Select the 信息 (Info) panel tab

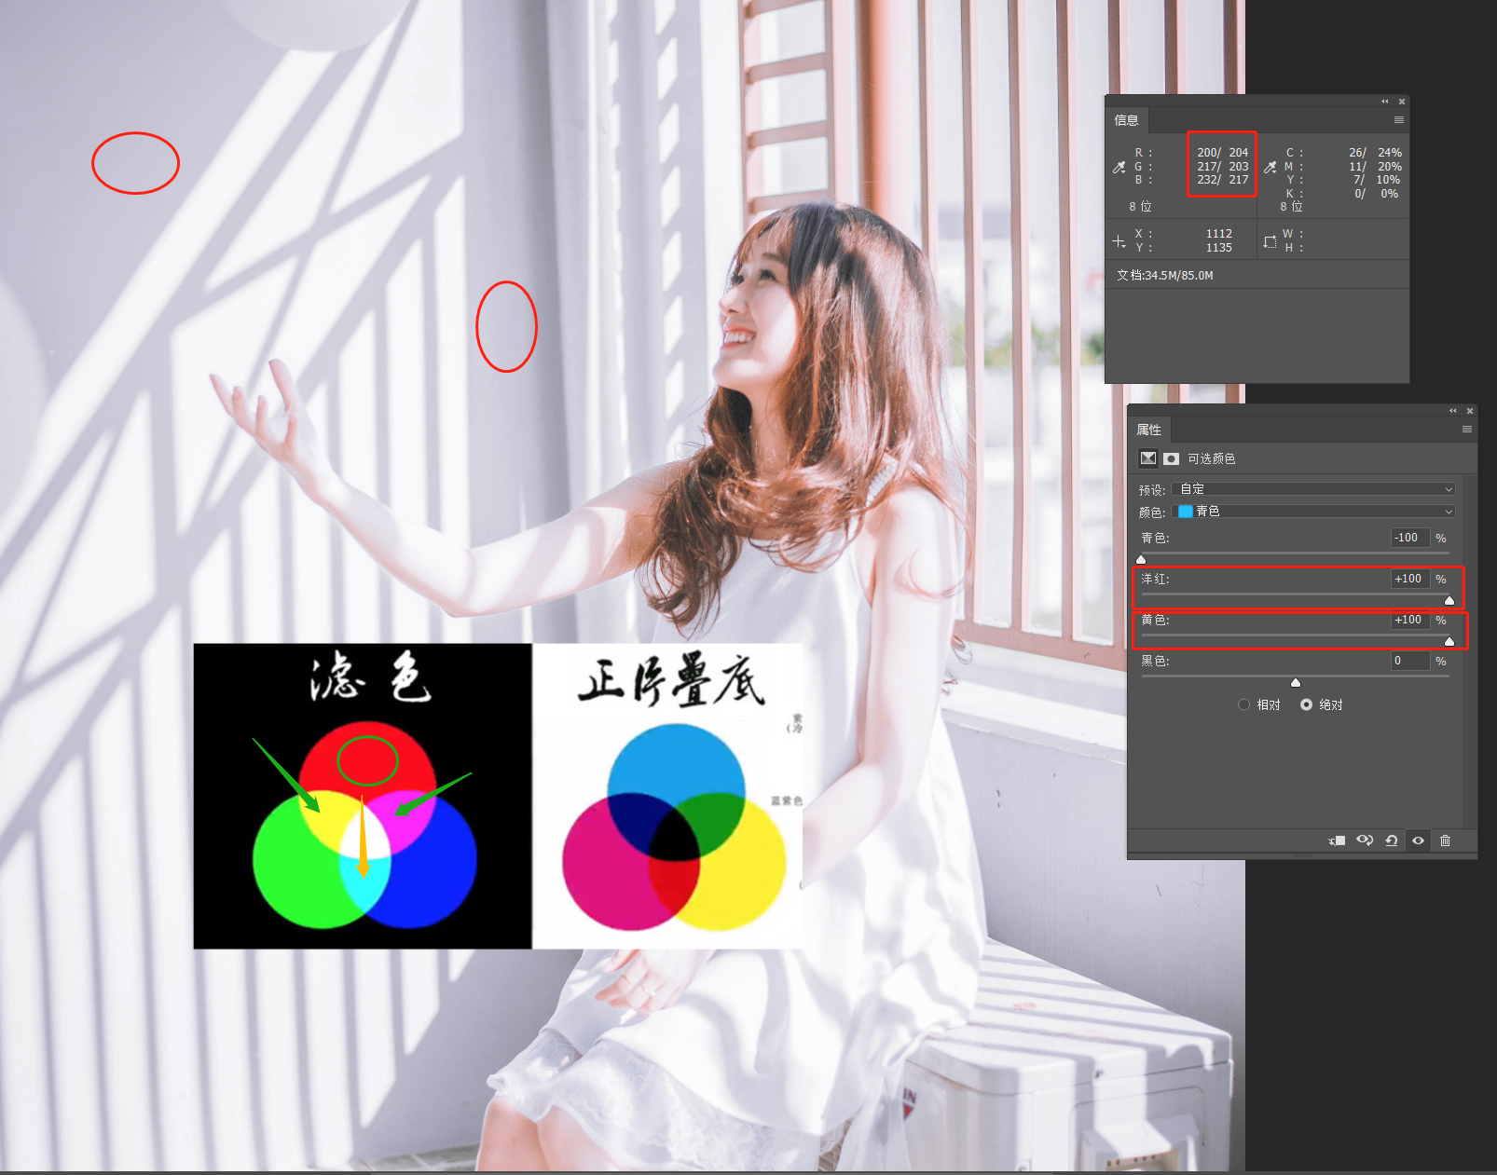pos(1126,120)
